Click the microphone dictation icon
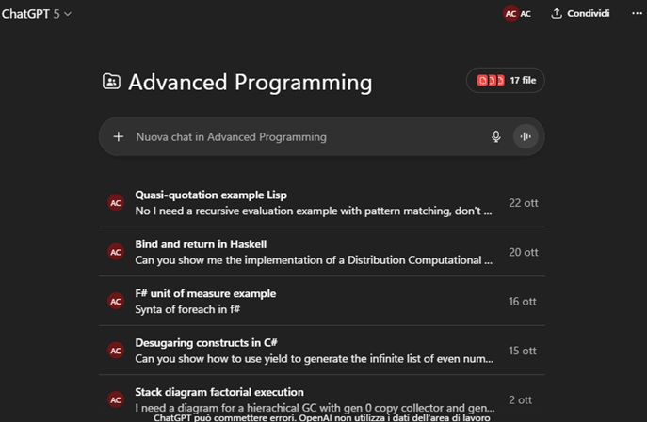 point(496,136)
